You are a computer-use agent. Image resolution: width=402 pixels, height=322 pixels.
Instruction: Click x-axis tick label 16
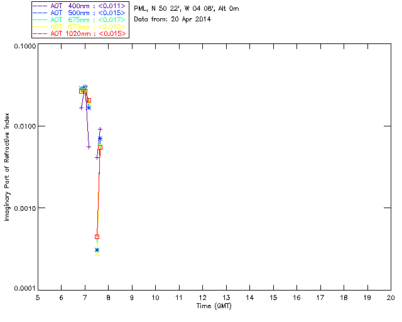pyautogui.click(x=296, y=297)
